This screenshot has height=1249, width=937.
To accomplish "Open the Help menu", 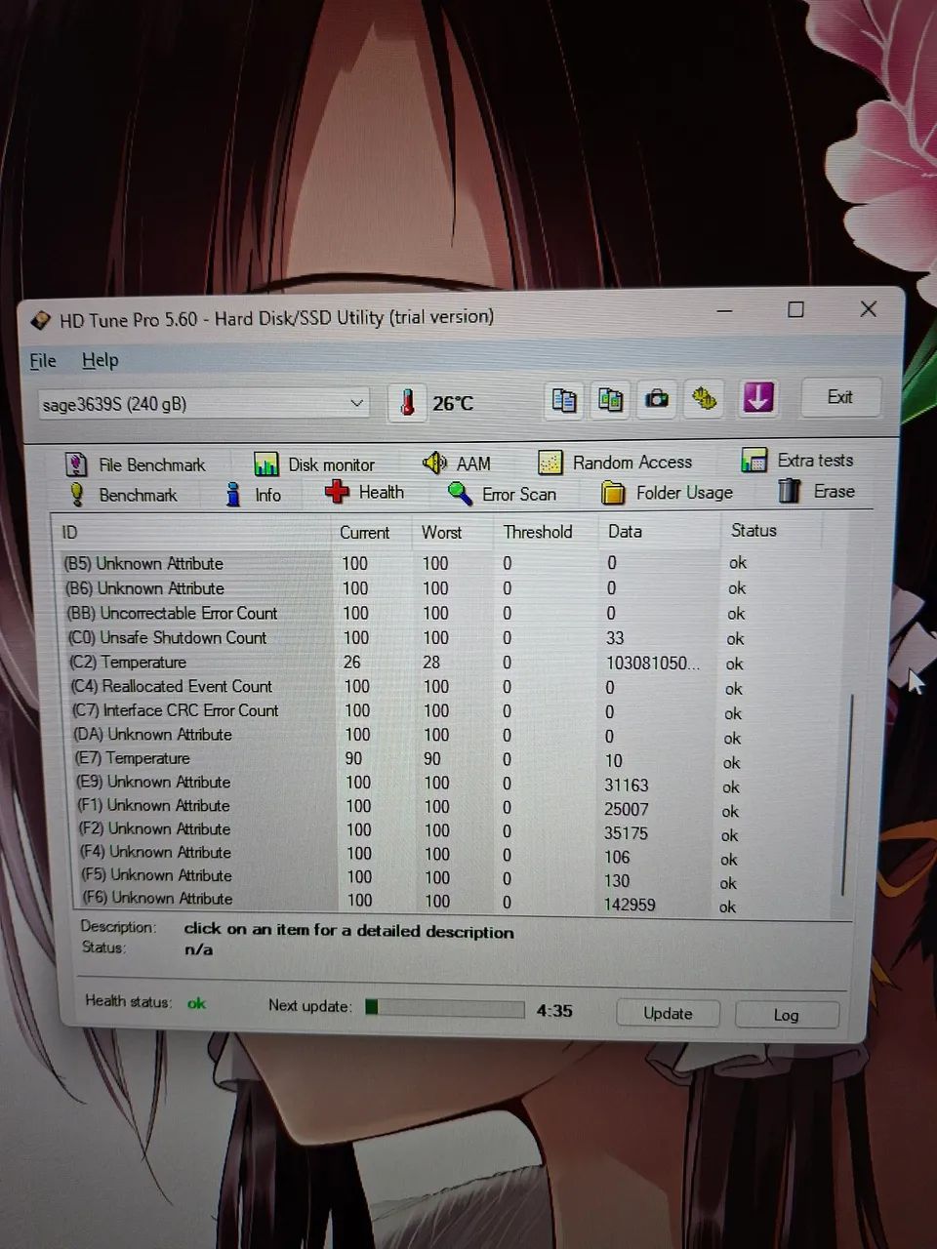I will point(100,360).
